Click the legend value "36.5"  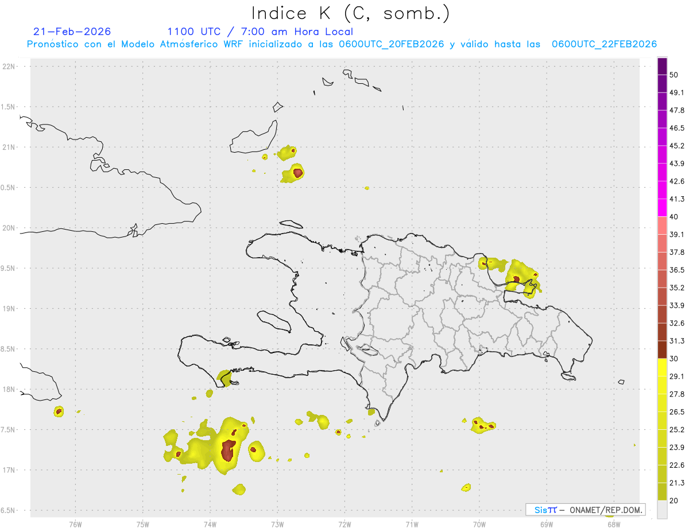coord(677,270)
